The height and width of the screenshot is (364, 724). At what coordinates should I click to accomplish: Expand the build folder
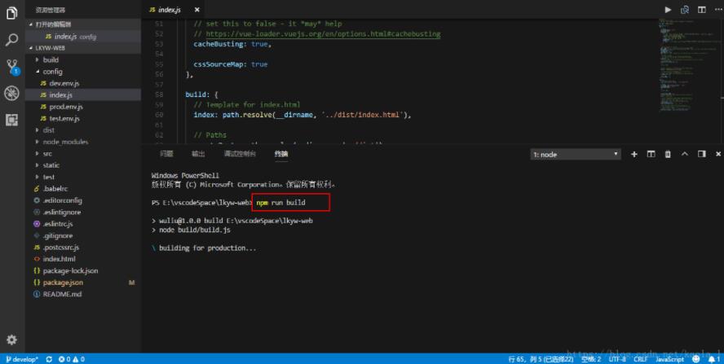(83, 59)
